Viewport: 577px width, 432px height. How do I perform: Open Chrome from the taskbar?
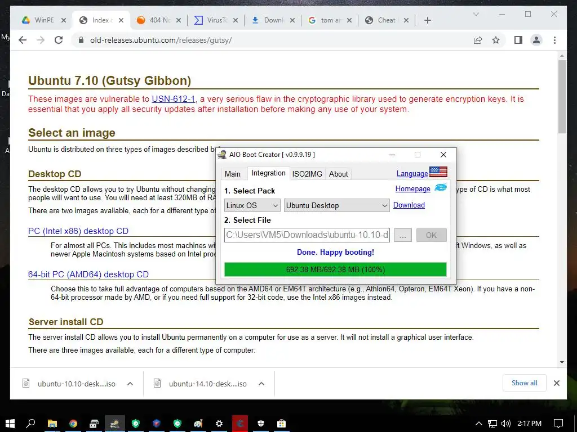[73, 424]
